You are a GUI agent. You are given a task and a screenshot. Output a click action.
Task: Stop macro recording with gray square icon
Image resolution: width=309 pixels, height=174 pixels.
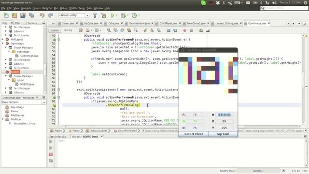(x=191, y=30)
